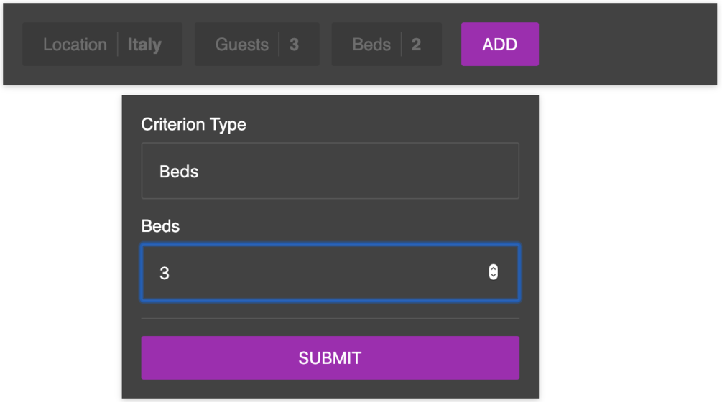Click the purple ADD button
The height and width of the screenshot is (402, 722).
pos(499,45)
